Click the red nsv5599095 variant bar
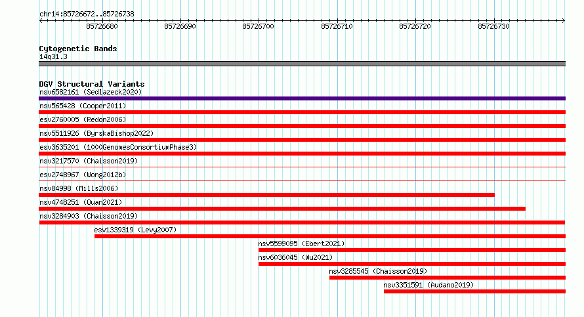The image size is (584, 317). pos(412,250)
